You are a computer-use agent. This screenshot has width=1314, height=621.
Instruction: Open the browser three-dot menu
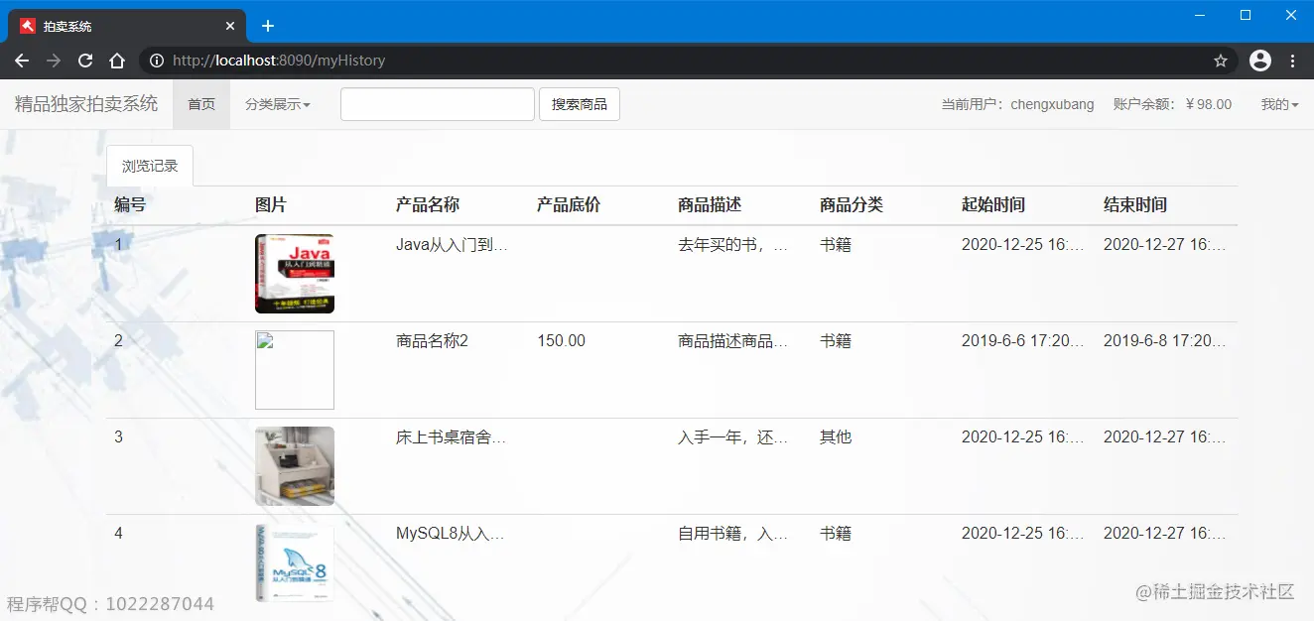[1294, 61]
